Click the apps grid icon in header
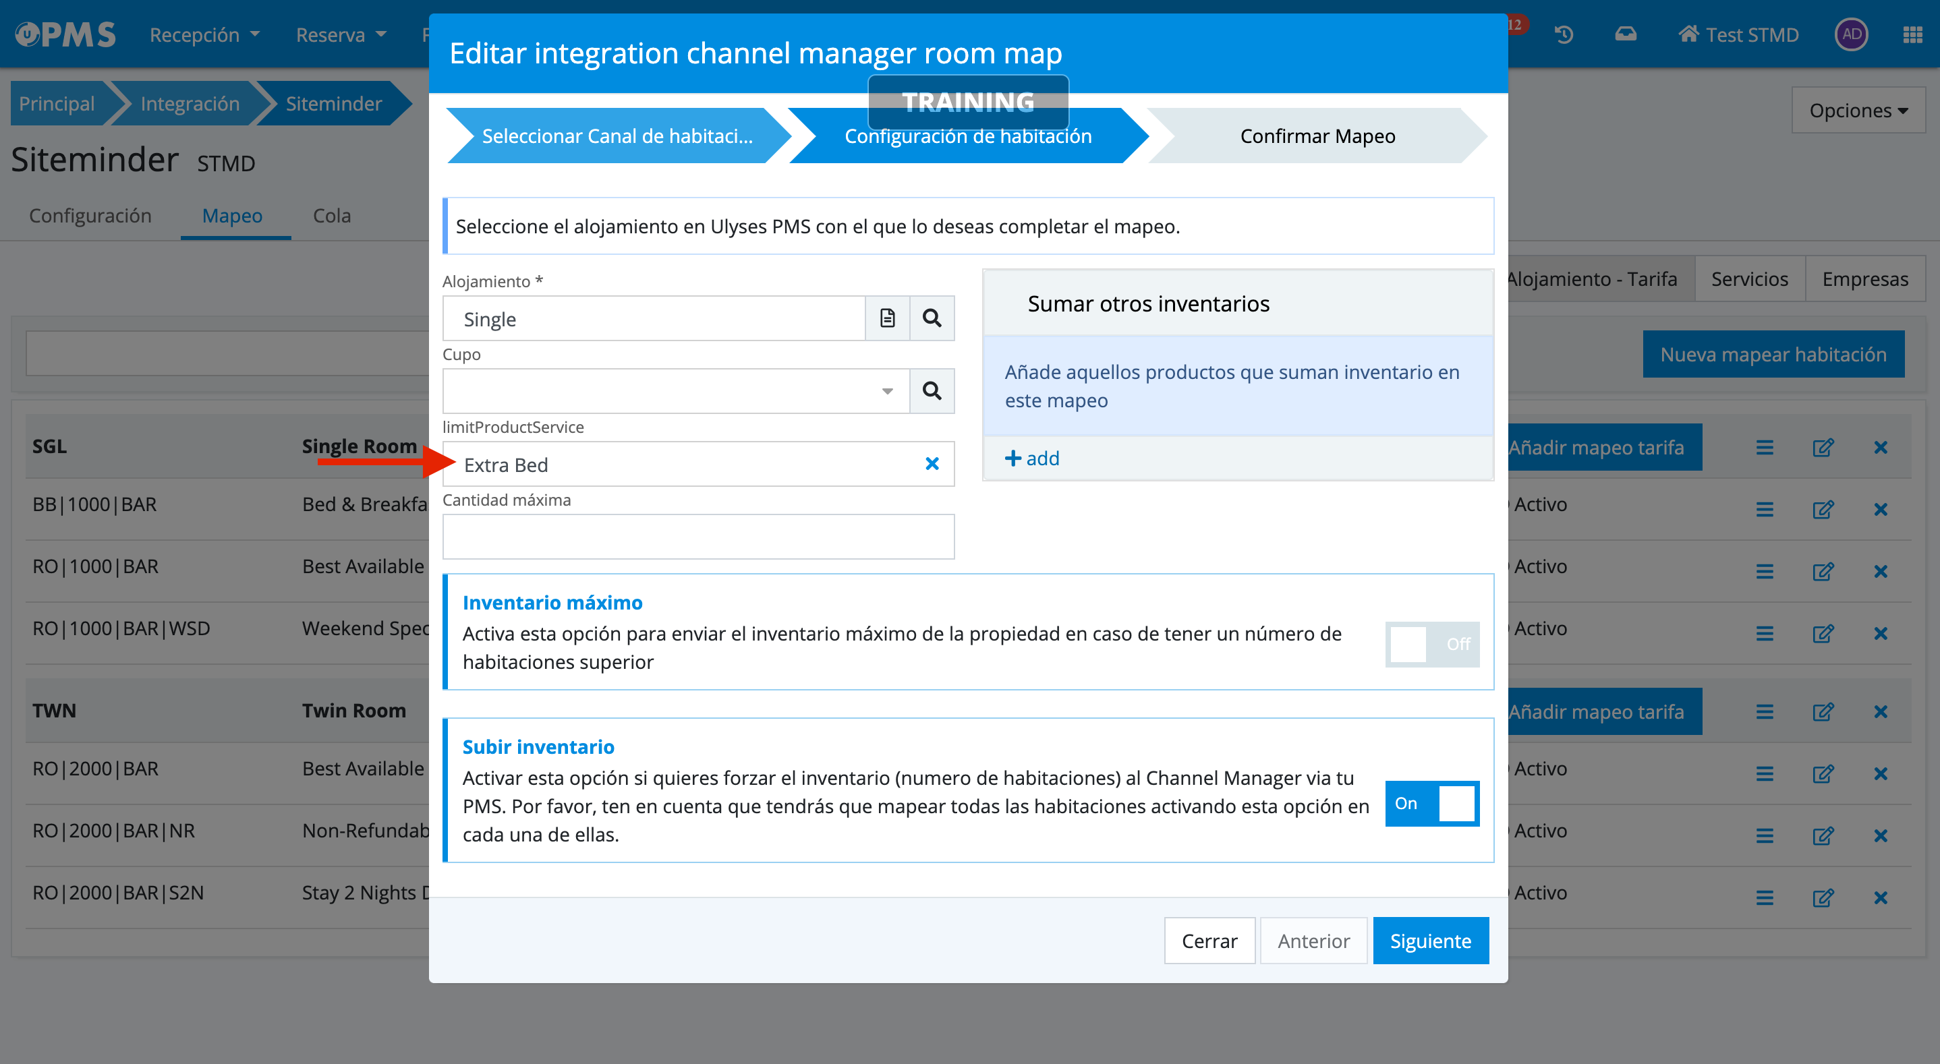 (1912, 34)
